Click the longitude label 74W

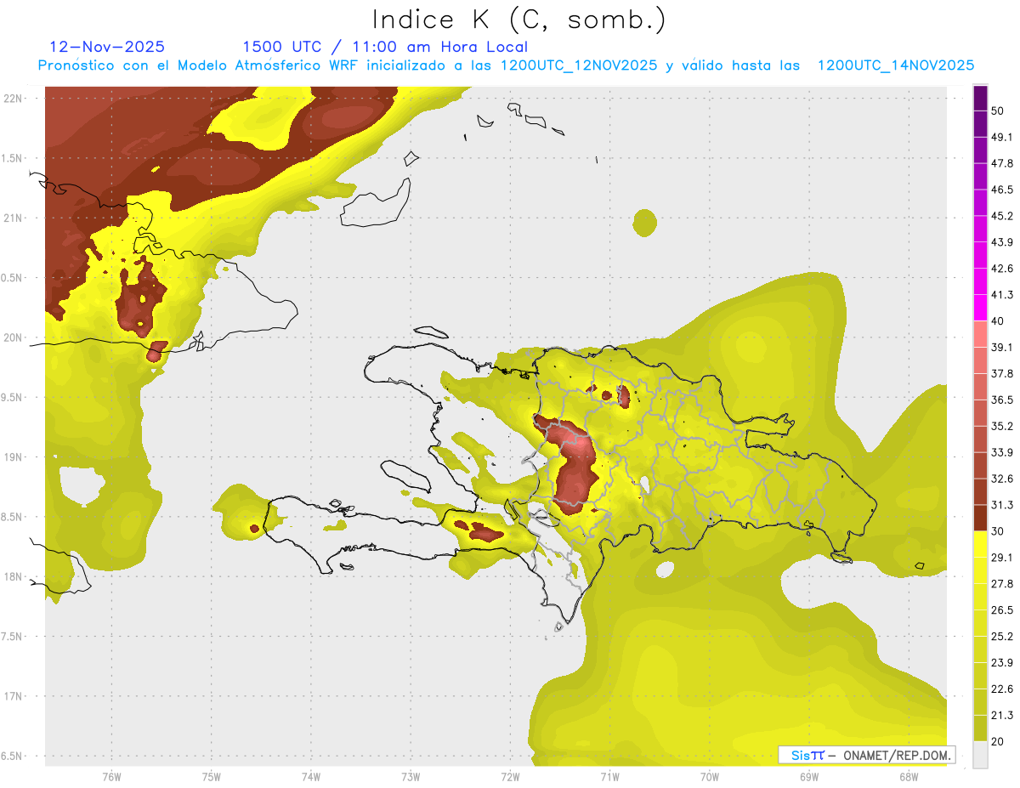click(310, 777)
